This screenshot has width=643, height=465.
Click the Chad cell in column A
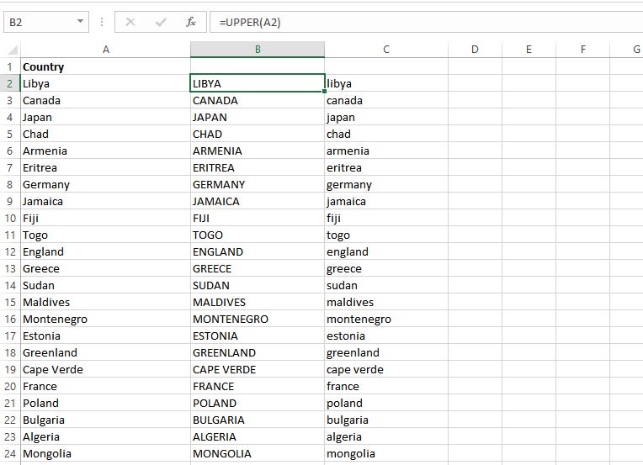click(x=105, y=134)
